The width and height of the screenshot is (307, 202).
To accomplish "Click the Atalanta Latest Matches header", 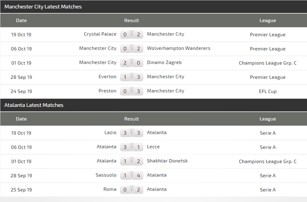I will coord(34,105).
